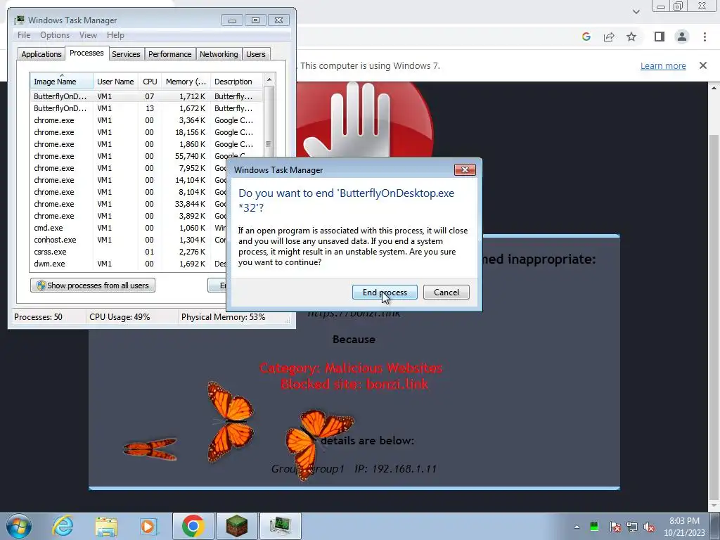Screen dimensions: 720x540
Task: Click the CPU Usage: 49% status text
Action: pyautogui.click(x=120, y=317)
